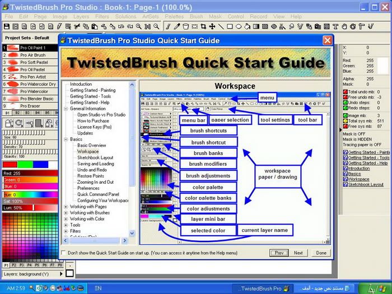Pick the blue quick color swatch
Screen dimensions: 392x294
pyautogui.click(x=40, y=164)
